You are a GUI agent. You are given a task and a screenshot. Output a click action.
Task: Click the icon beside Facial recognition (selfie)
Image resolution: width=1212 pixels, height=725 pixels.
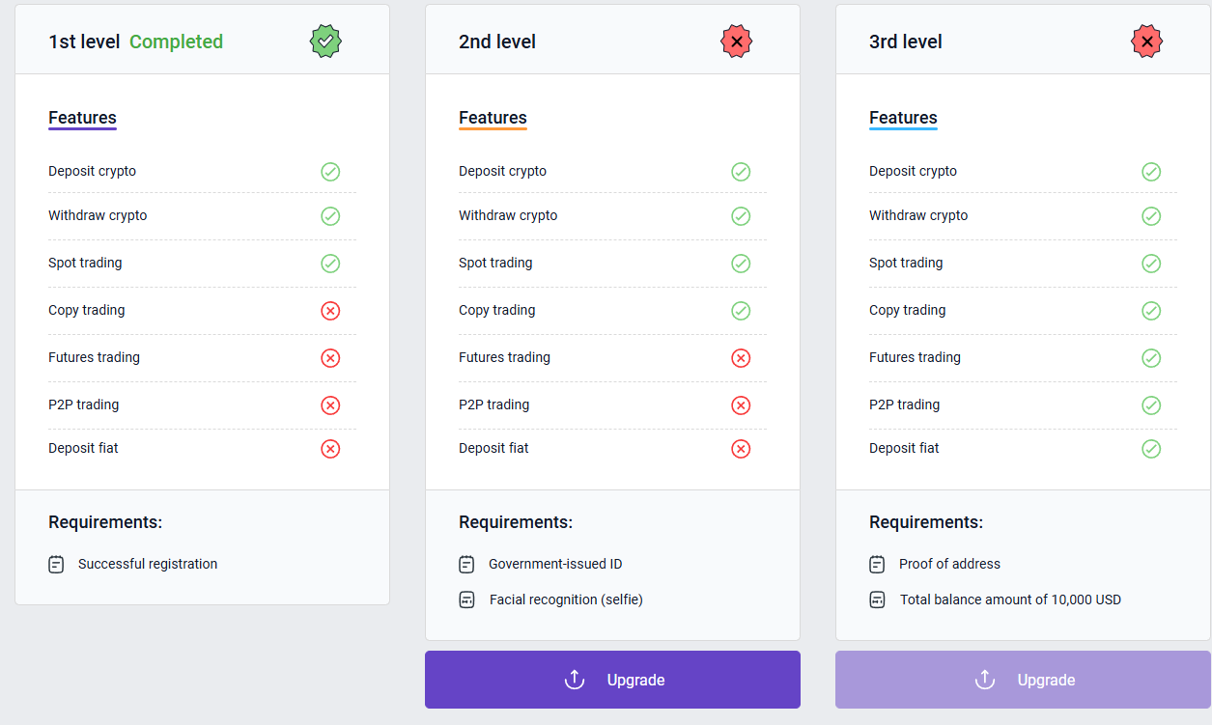click(466, 600)
